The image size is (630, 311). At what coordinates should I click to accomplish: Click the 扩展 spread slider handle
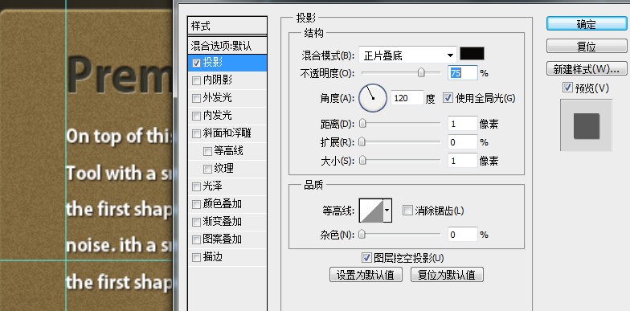click(x=362, y=141)
